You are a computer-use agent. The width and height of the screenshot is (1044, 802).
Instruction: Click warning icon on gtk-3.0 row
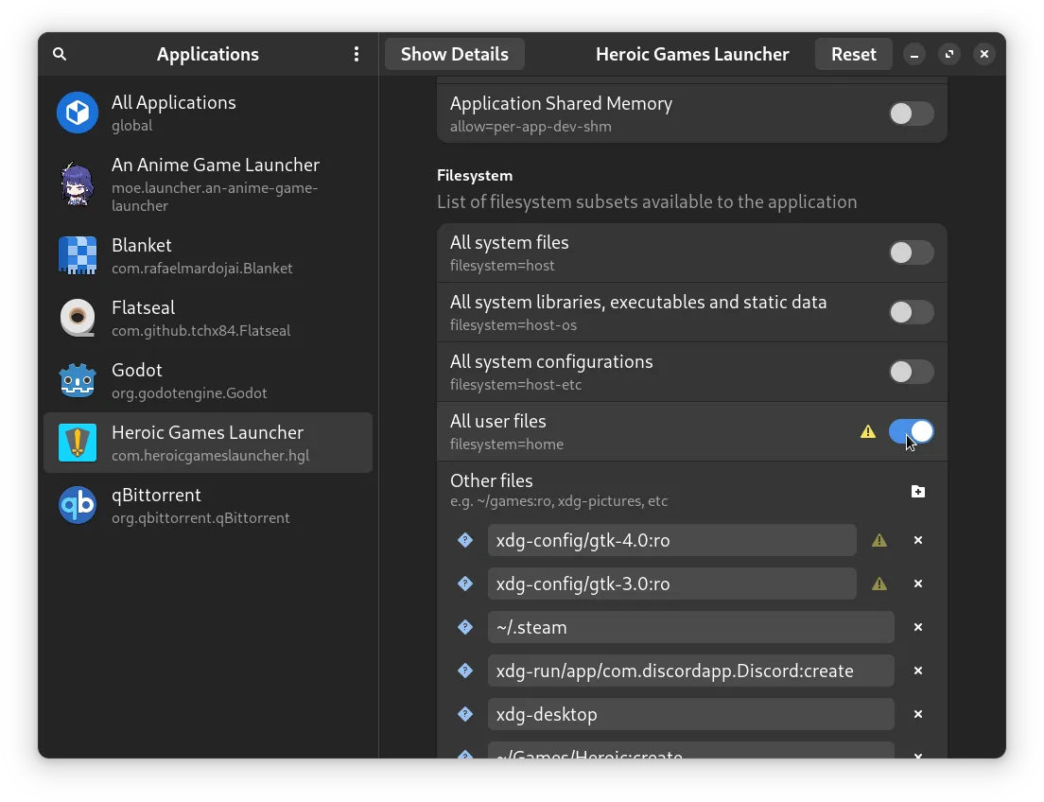[879, 584]
